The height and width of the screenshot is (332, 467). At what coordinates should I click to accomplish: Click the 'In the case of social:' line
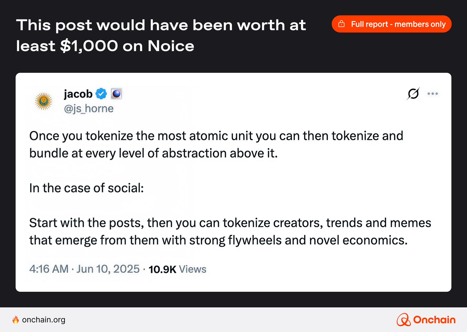(87, 188)
